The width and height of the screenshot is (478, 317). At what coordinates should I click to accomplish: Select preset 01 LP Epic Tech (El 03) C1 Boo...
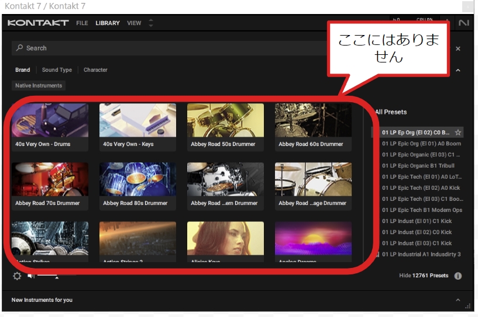click(x=422, y=199)
